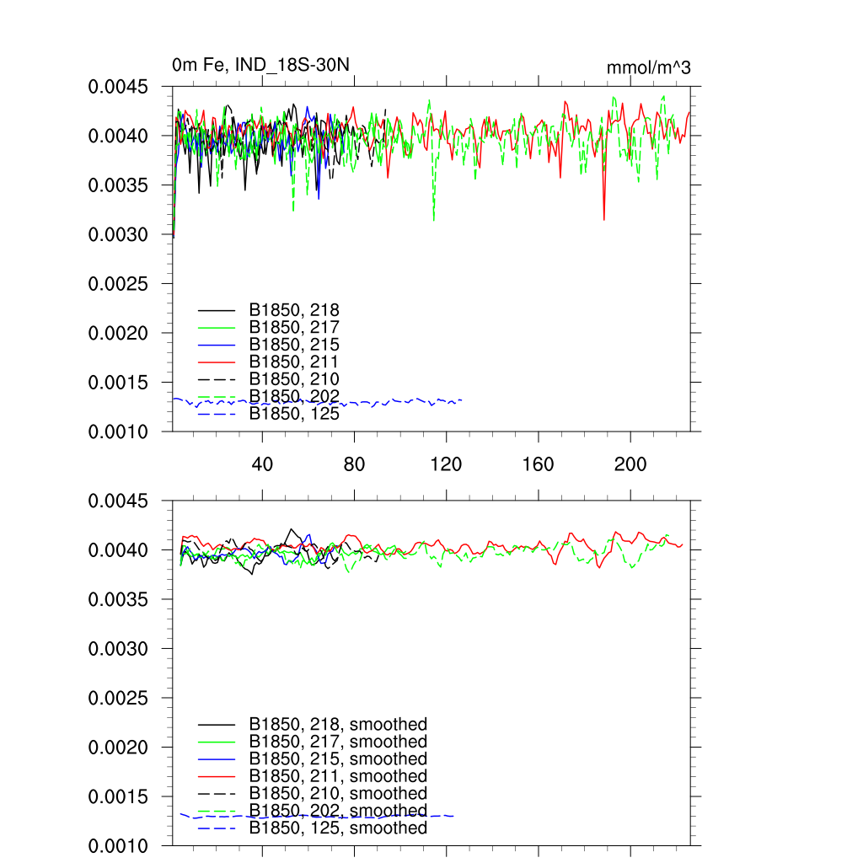The image size is (863, 863).
Task: Select the 'B1850, 218' legend entry in top plot
Action: (x=294, y=309)
